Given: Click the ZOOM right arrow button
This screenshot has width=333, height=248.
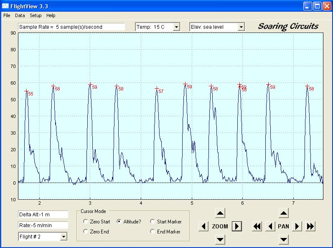Looking at the screenshot, I should (x=236, y=226).
